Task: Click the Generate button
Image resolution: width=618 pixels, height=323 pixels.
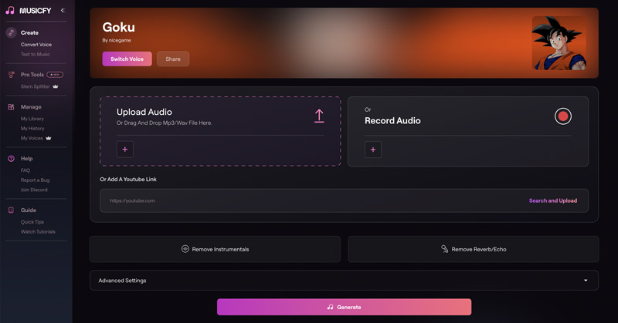Action: 344,307
